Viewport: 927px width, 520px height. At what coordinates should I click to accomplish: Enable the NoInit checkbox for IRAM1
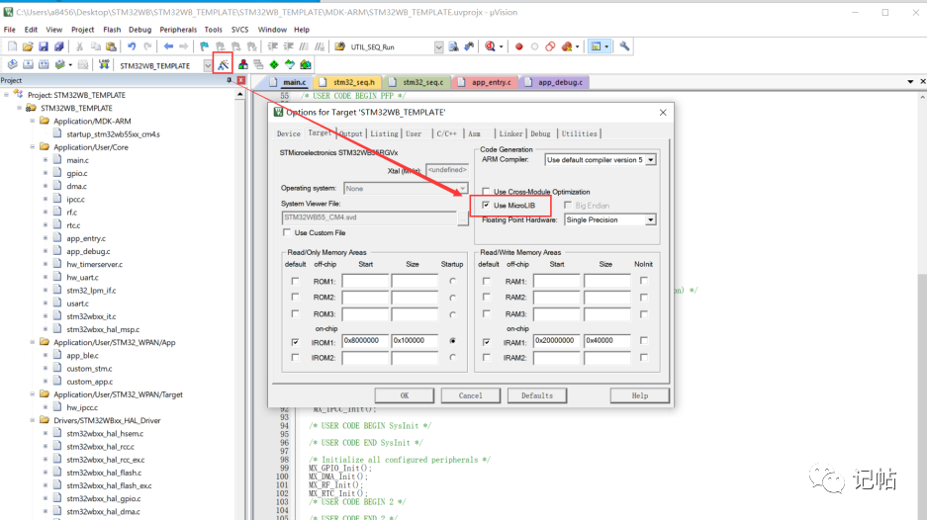(x=643, y=340)
